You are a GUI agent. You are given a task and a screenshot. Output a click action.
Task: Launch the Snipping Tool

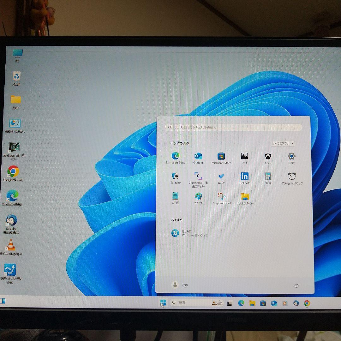pos(221,197)
